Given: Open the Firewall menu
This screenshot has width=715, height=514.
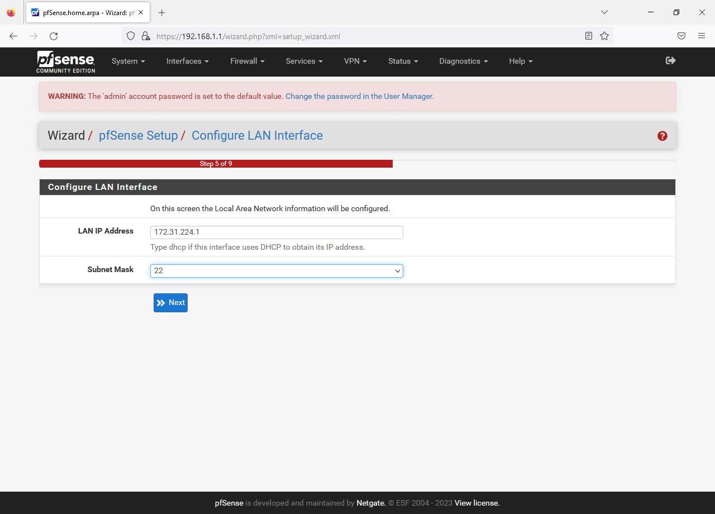Looking at the screenshot, I should (x=247, y=61).
